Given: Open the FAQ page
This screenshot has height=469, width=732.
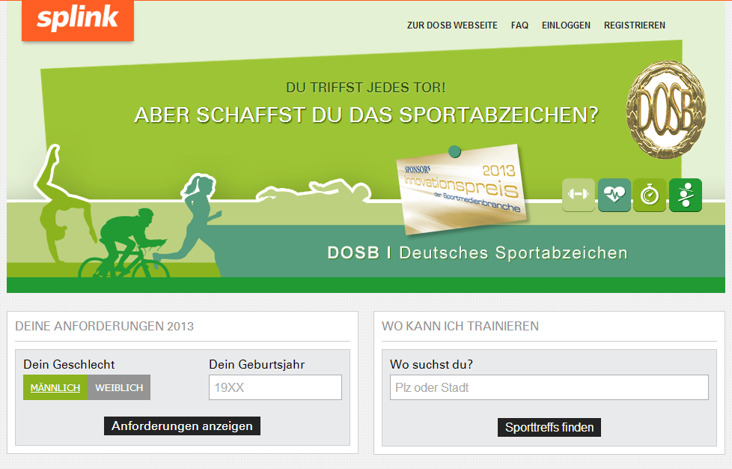Looking at the screenshot, I should [519, 25].
